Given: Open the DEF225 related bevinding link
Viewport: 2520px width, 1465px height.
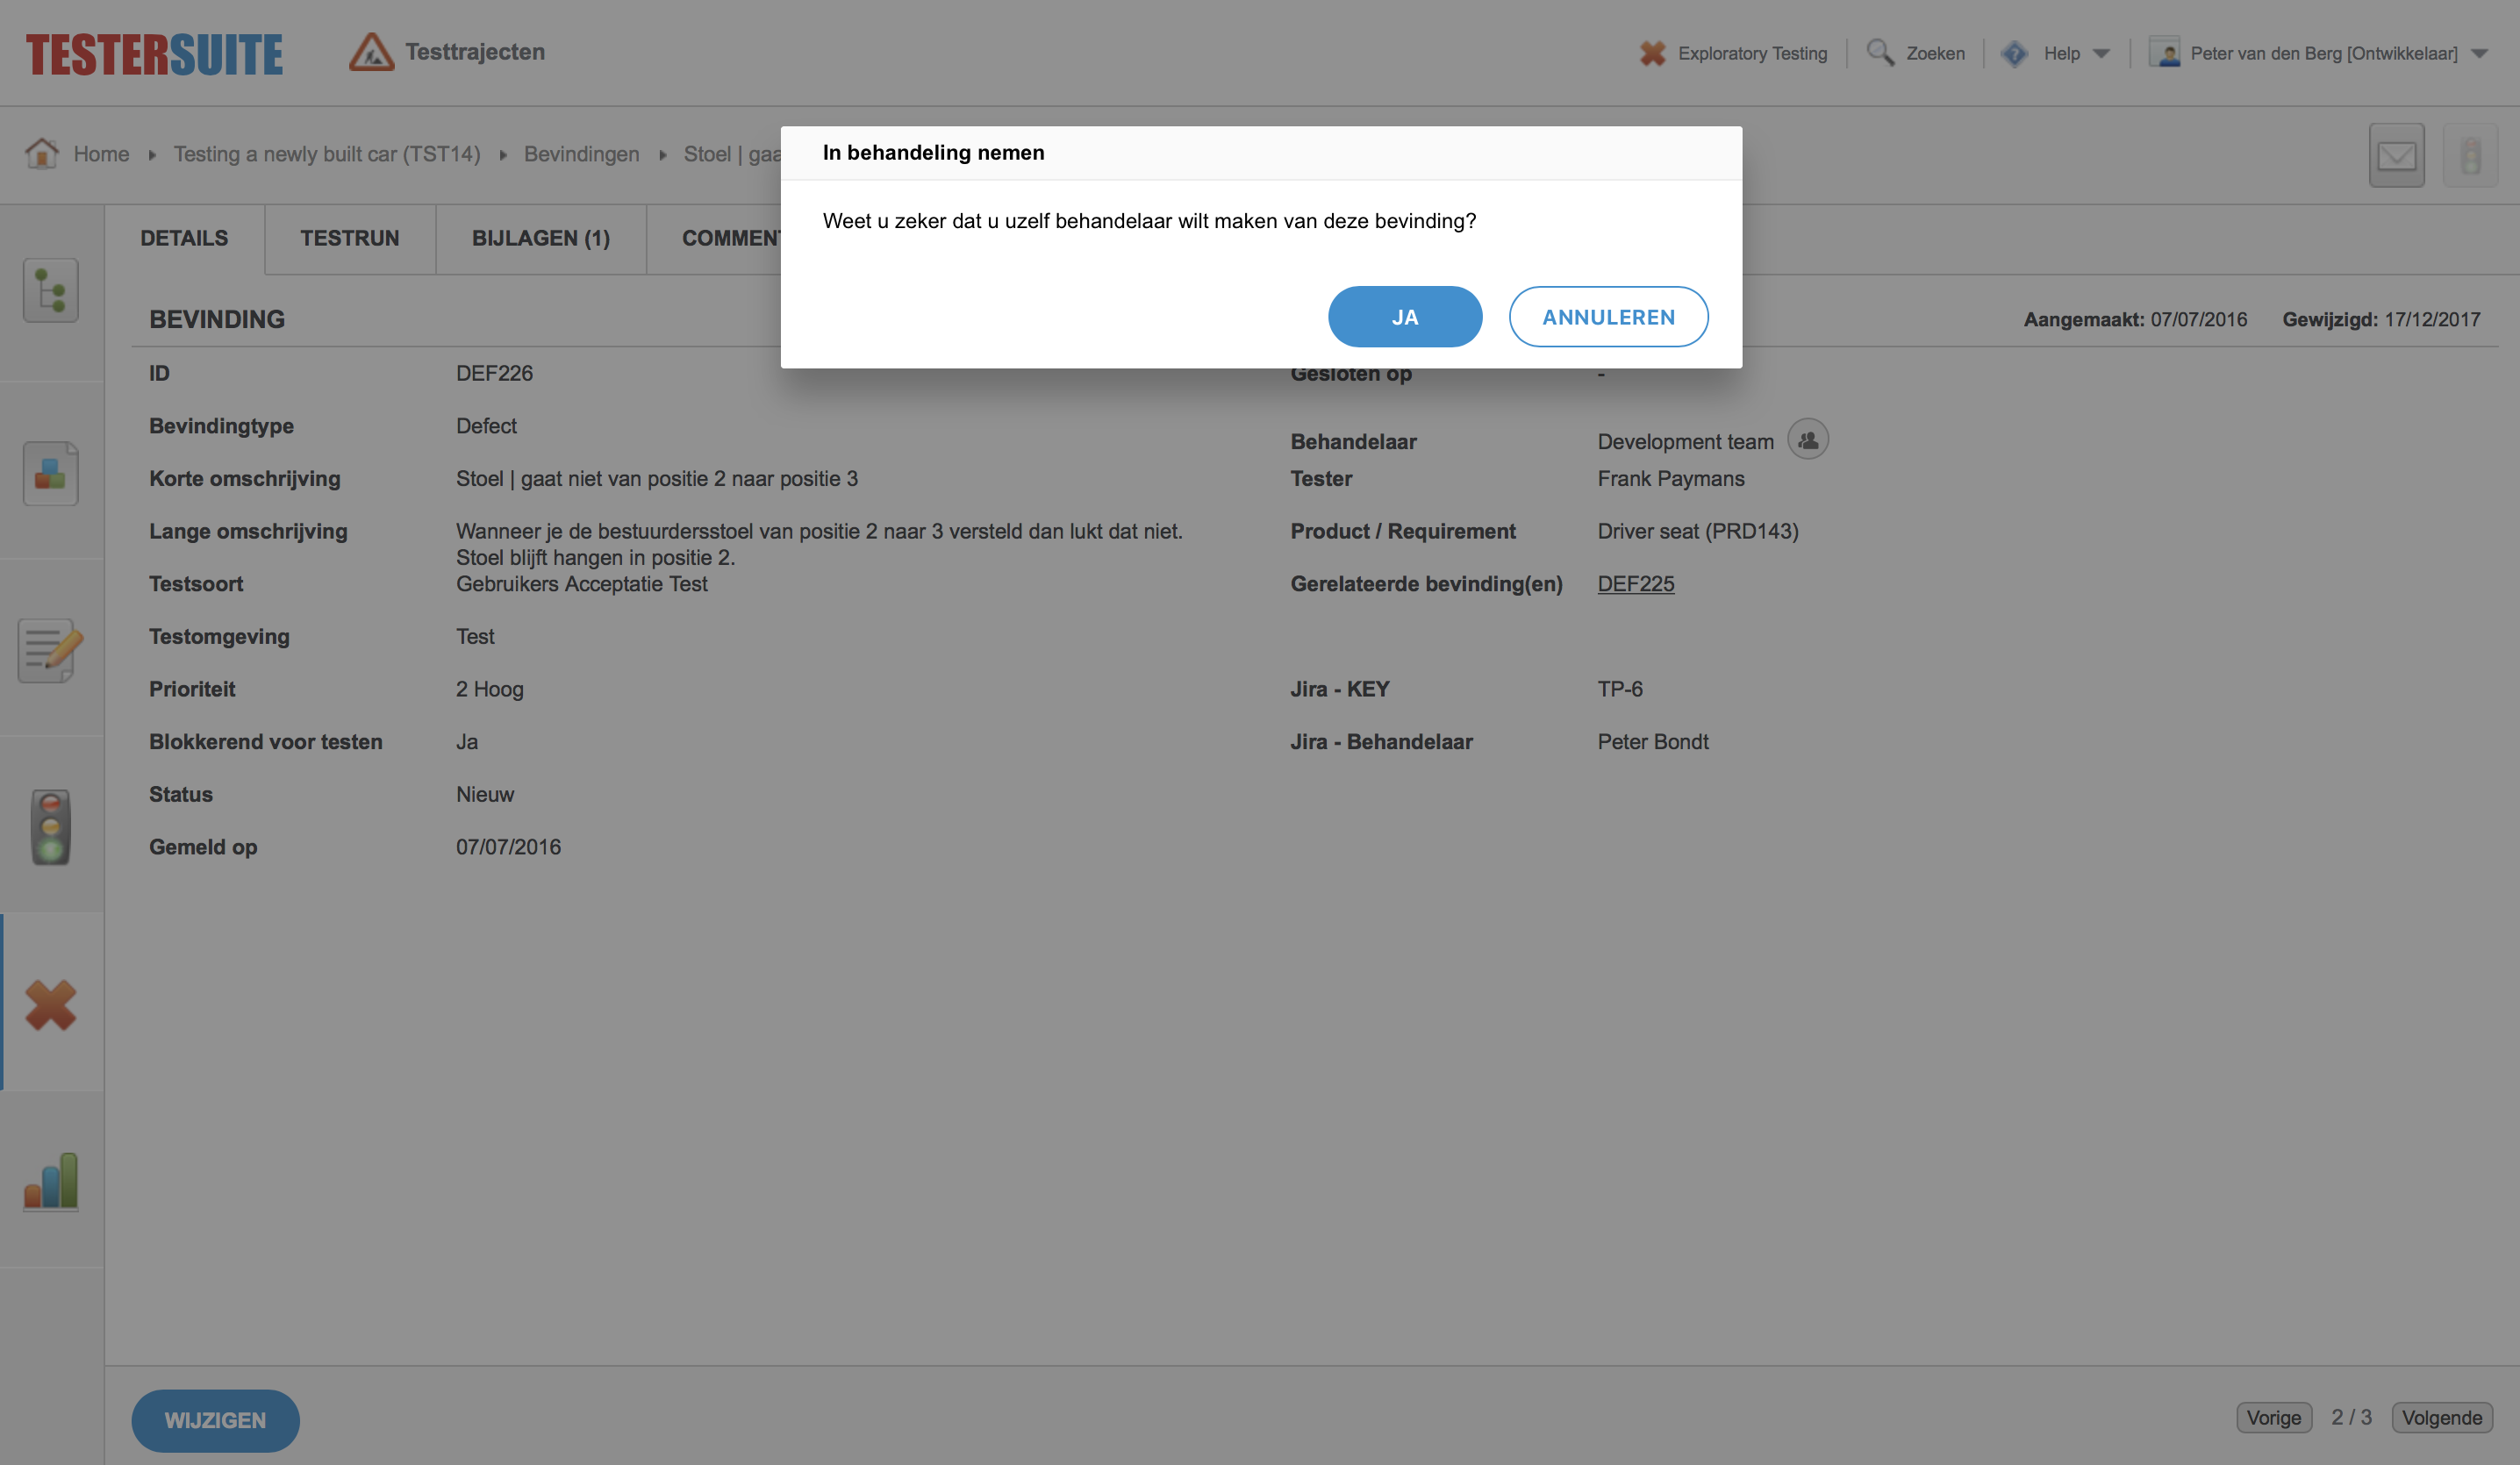Looking at the screenshot, I should coord(1636,582).
